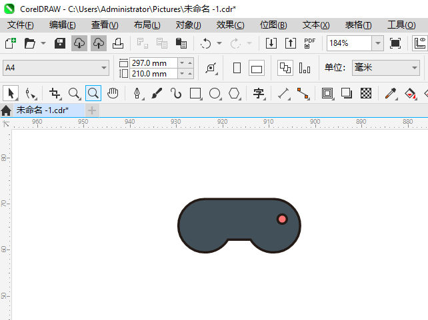Open the 工具(O) menu
Viewport: 428px width, 320px height.
click(401, 25)
